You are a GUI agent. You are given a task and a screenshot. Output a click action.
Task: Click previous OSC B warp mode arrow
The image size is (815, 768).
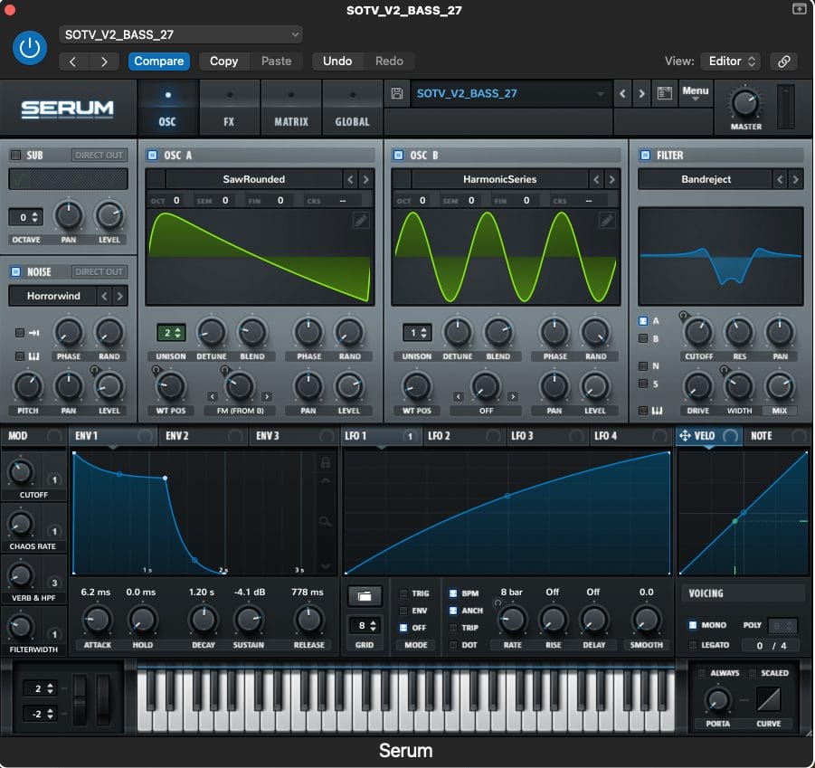pyautogui.click(x=458, y=396)
